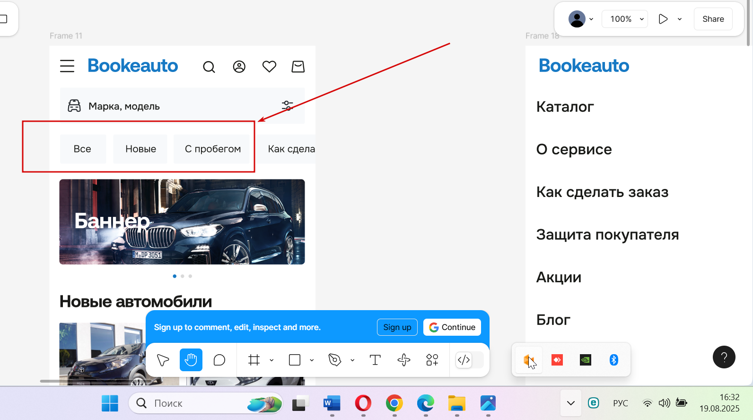753x420 pixels.
Task: Click the red AnyDesk tray icon
Action: (x=557, y=360)
